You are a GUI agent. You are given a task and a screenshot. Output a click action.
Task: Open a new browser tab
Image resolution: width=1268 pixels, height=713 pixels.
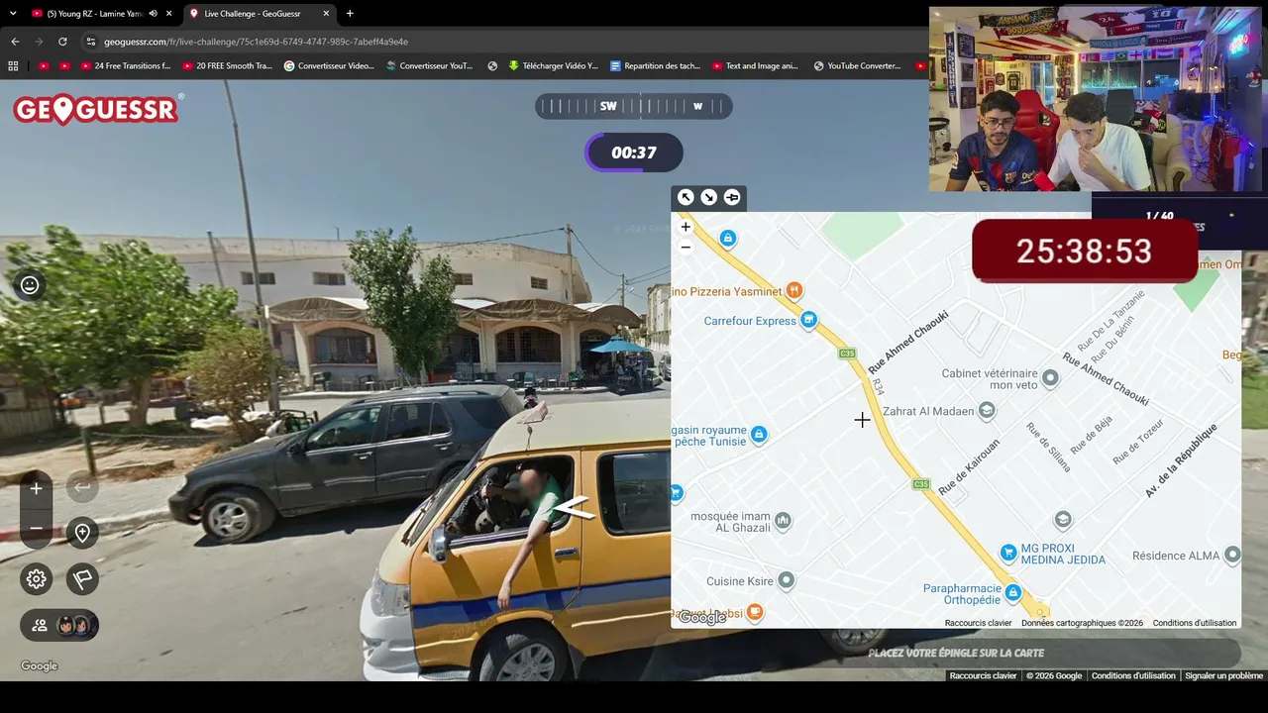pyautogui.click(x=350, y=14)
